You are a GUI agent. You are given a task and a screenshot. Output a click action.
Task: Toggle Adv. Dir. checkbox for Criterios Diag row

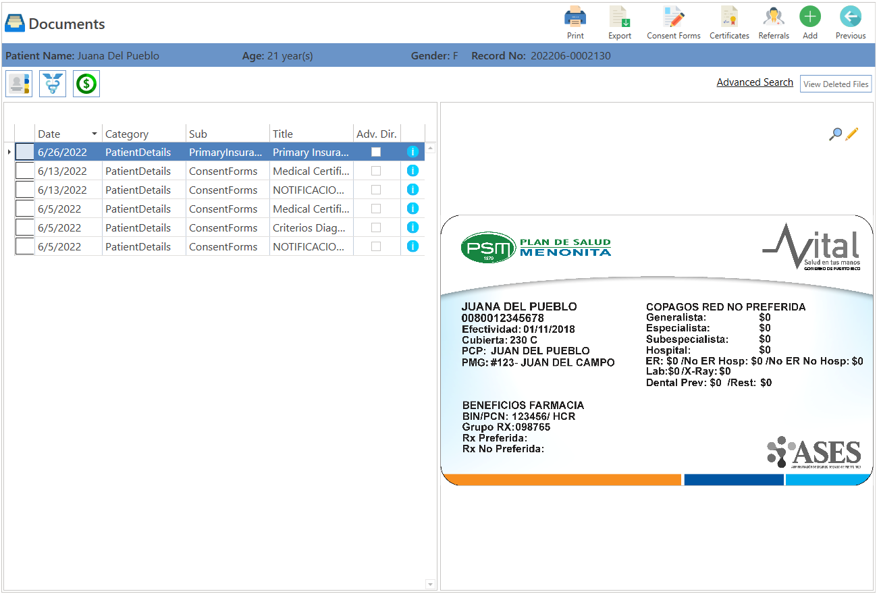(x=376, y=227)
